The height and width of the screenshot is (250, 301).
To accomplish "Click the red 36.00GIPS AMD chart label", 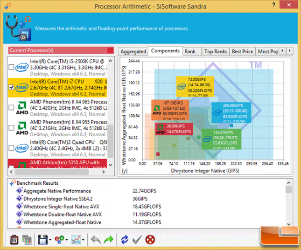I will pyautogui.click(x=174, y=129).
